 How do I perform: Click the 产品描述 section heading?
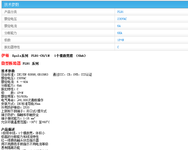(x=8, y=129)
